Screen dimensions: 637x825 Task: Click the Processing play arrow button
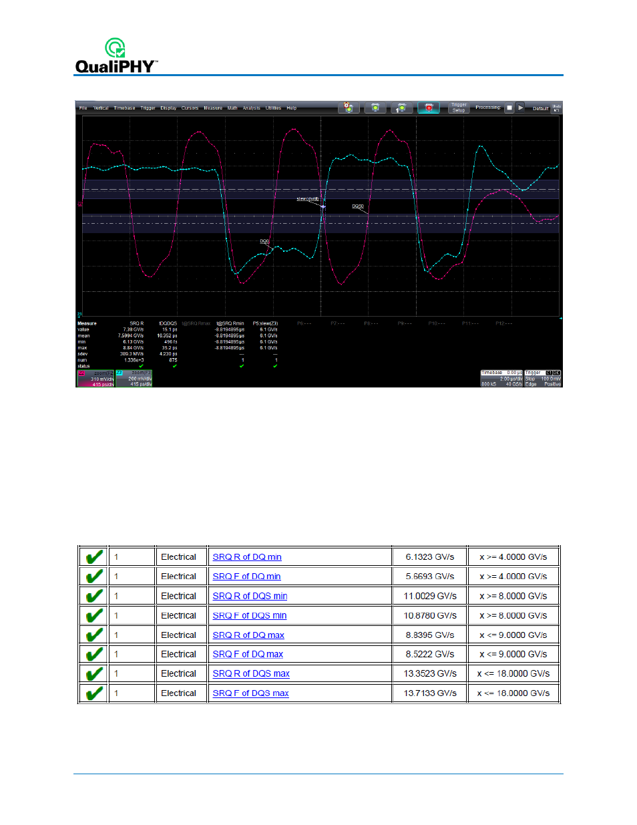tap(521, 108)
